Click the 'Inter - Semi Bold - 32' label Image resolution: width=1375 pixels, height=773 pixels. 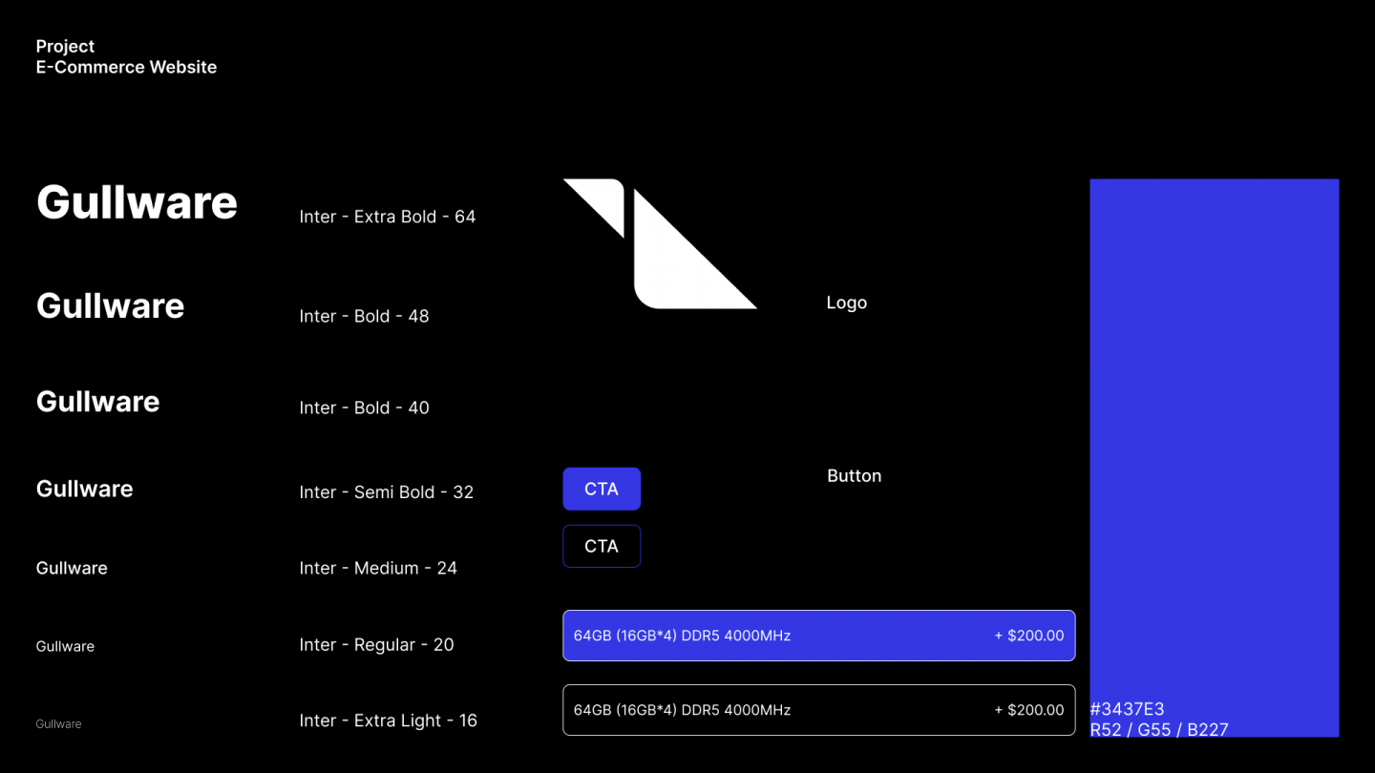click(386, 492)
